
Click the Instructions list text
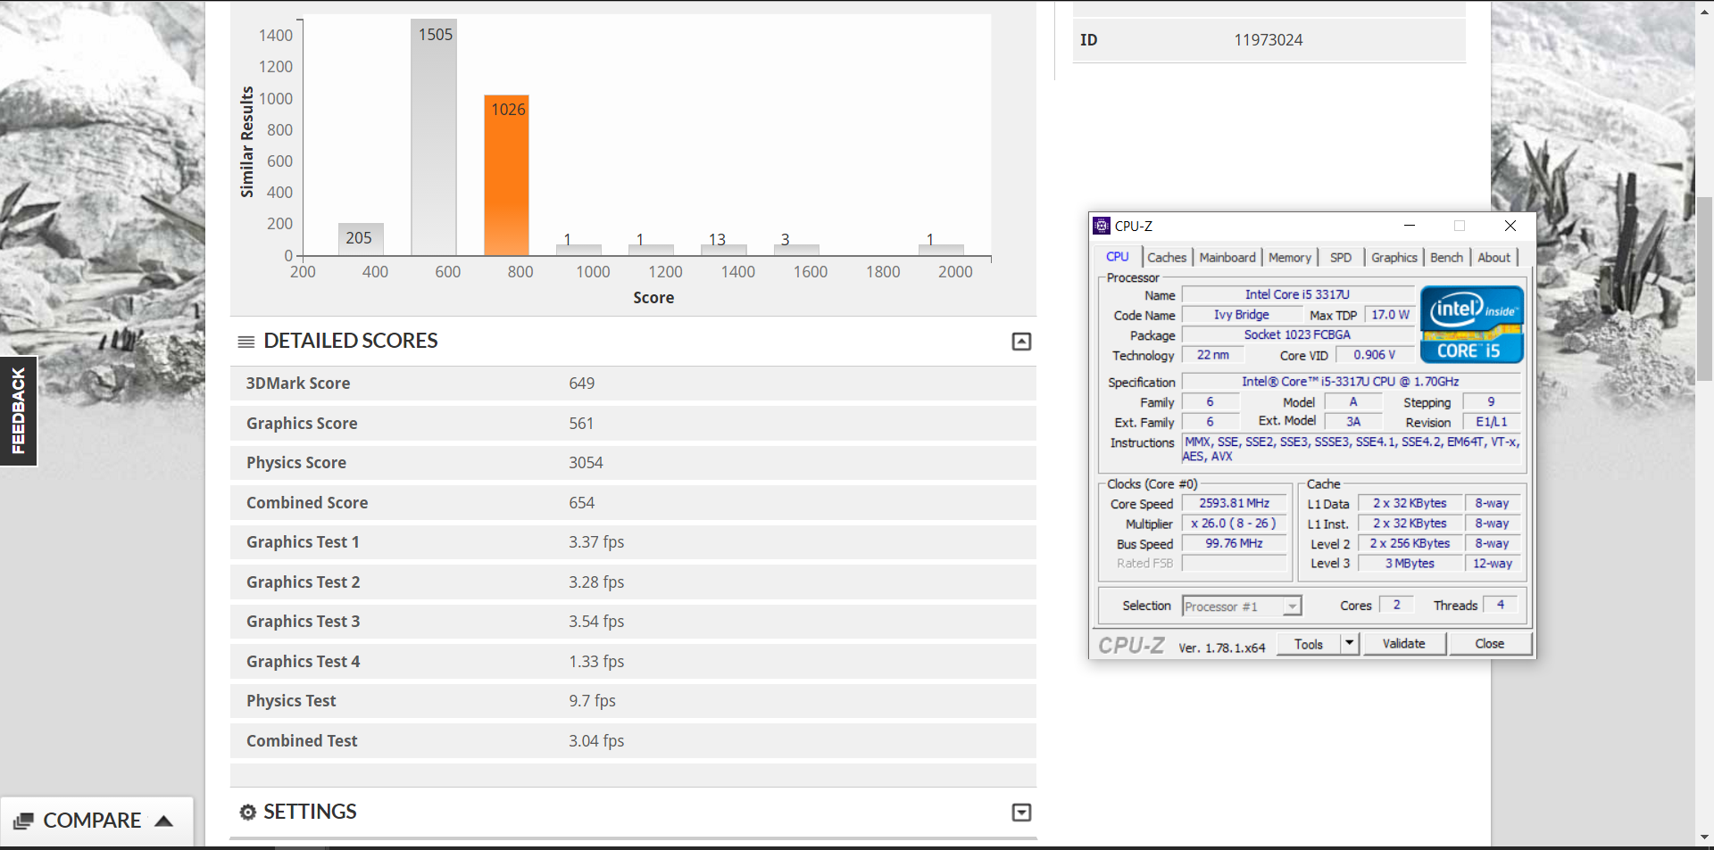coord(1351,449)
